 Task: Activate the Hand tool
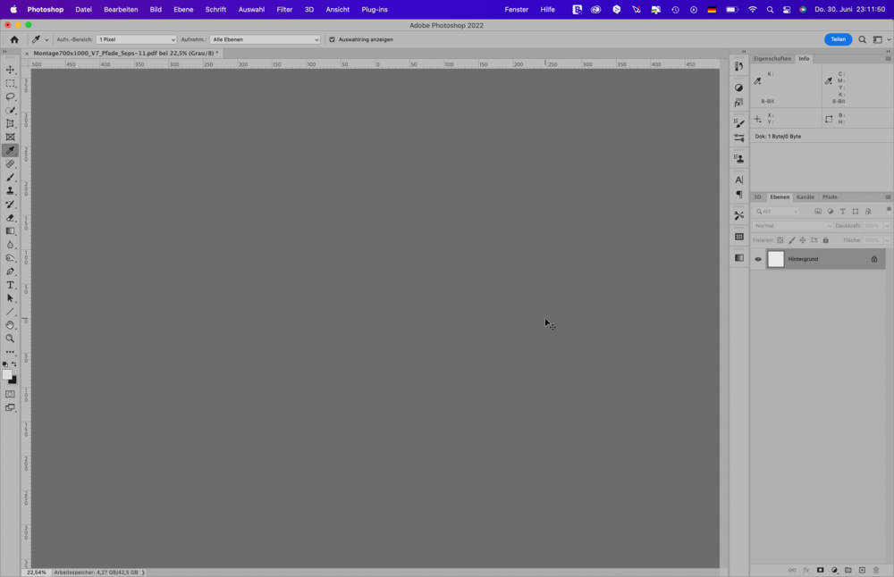tap(11, 325)
